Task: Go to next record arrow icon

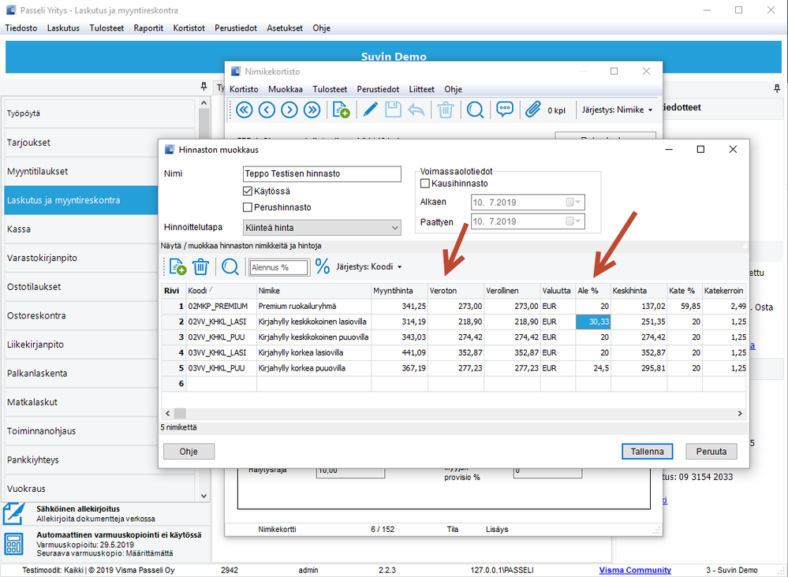Action: pyautogui.click(x=289, y=110)
